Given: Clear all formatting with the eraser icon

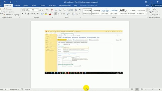Looking at the screenshot, I should click(x=52, y=10).
